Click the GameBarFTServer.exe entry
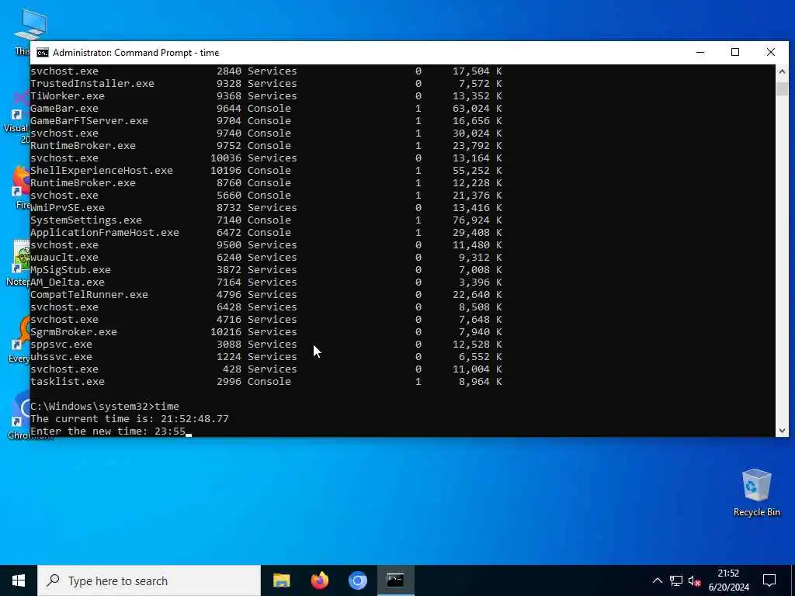Image resolution: width=795 pixels, height=596 pixels. point(89,120)
